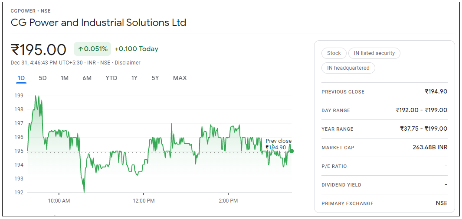Click the ₹194.90 previous close value in the stats panel
Image resolution: width=462 pixels, height=219 pixels.
point(436,91)
